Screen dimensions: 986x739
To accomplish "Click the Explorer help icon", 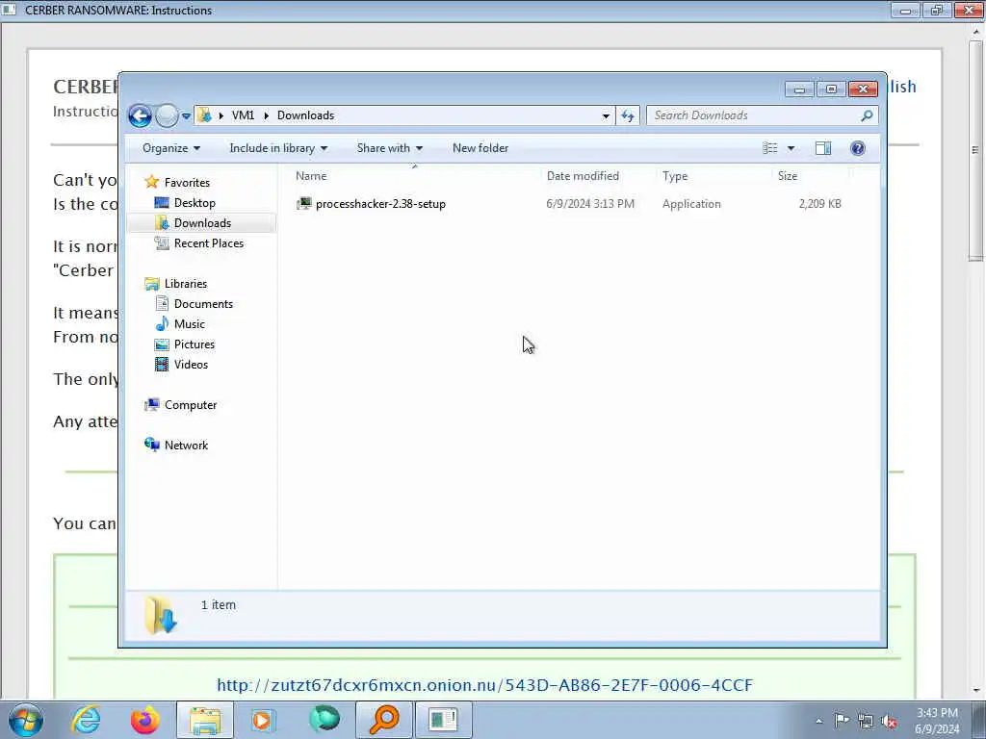I will tap(858, 148).
